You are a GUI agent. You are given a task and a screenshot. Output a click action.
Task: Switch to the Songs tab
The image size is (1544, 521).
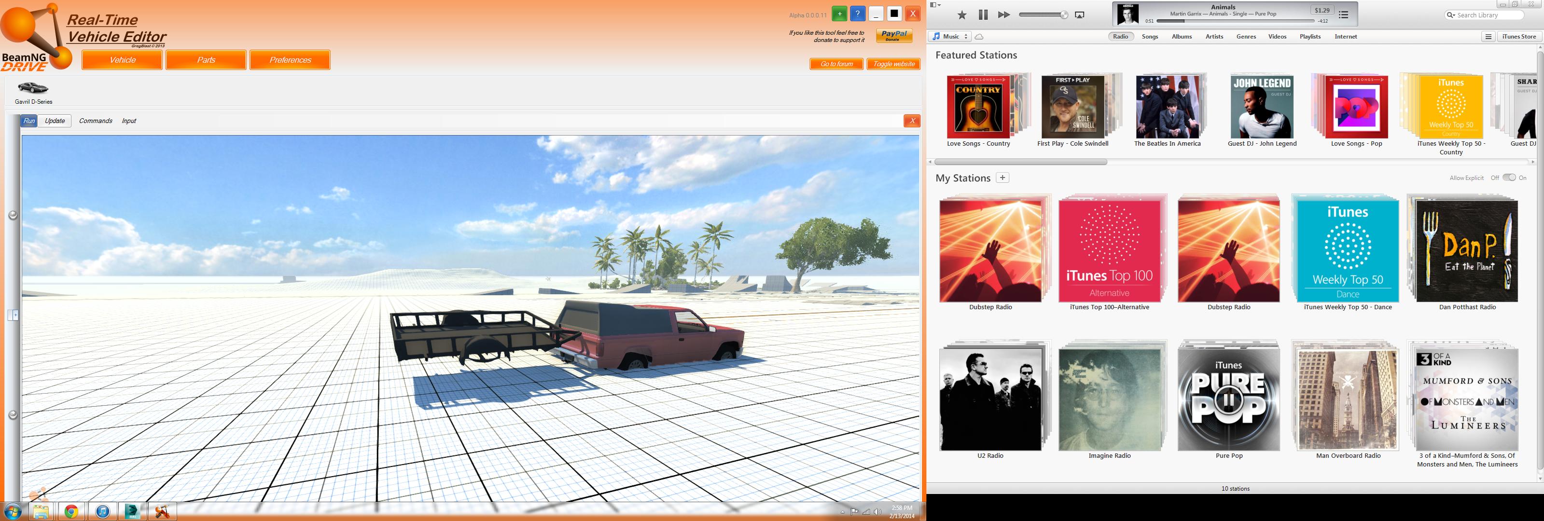point(1150,37)
